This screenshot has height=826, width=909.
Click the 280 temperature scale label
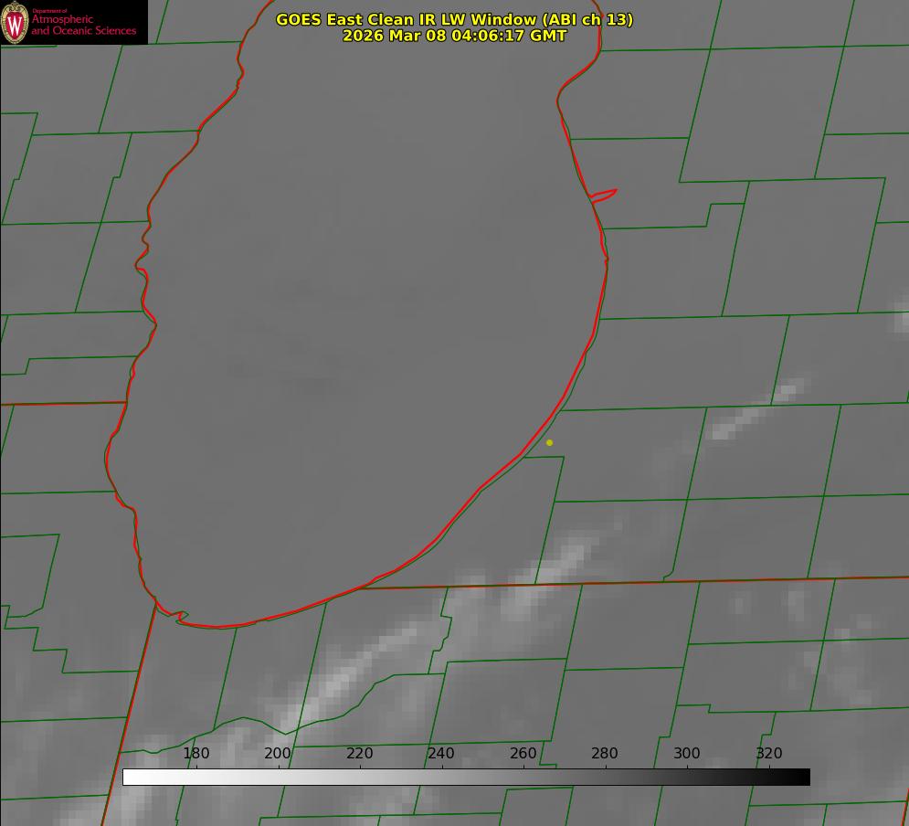click(605, 753)
